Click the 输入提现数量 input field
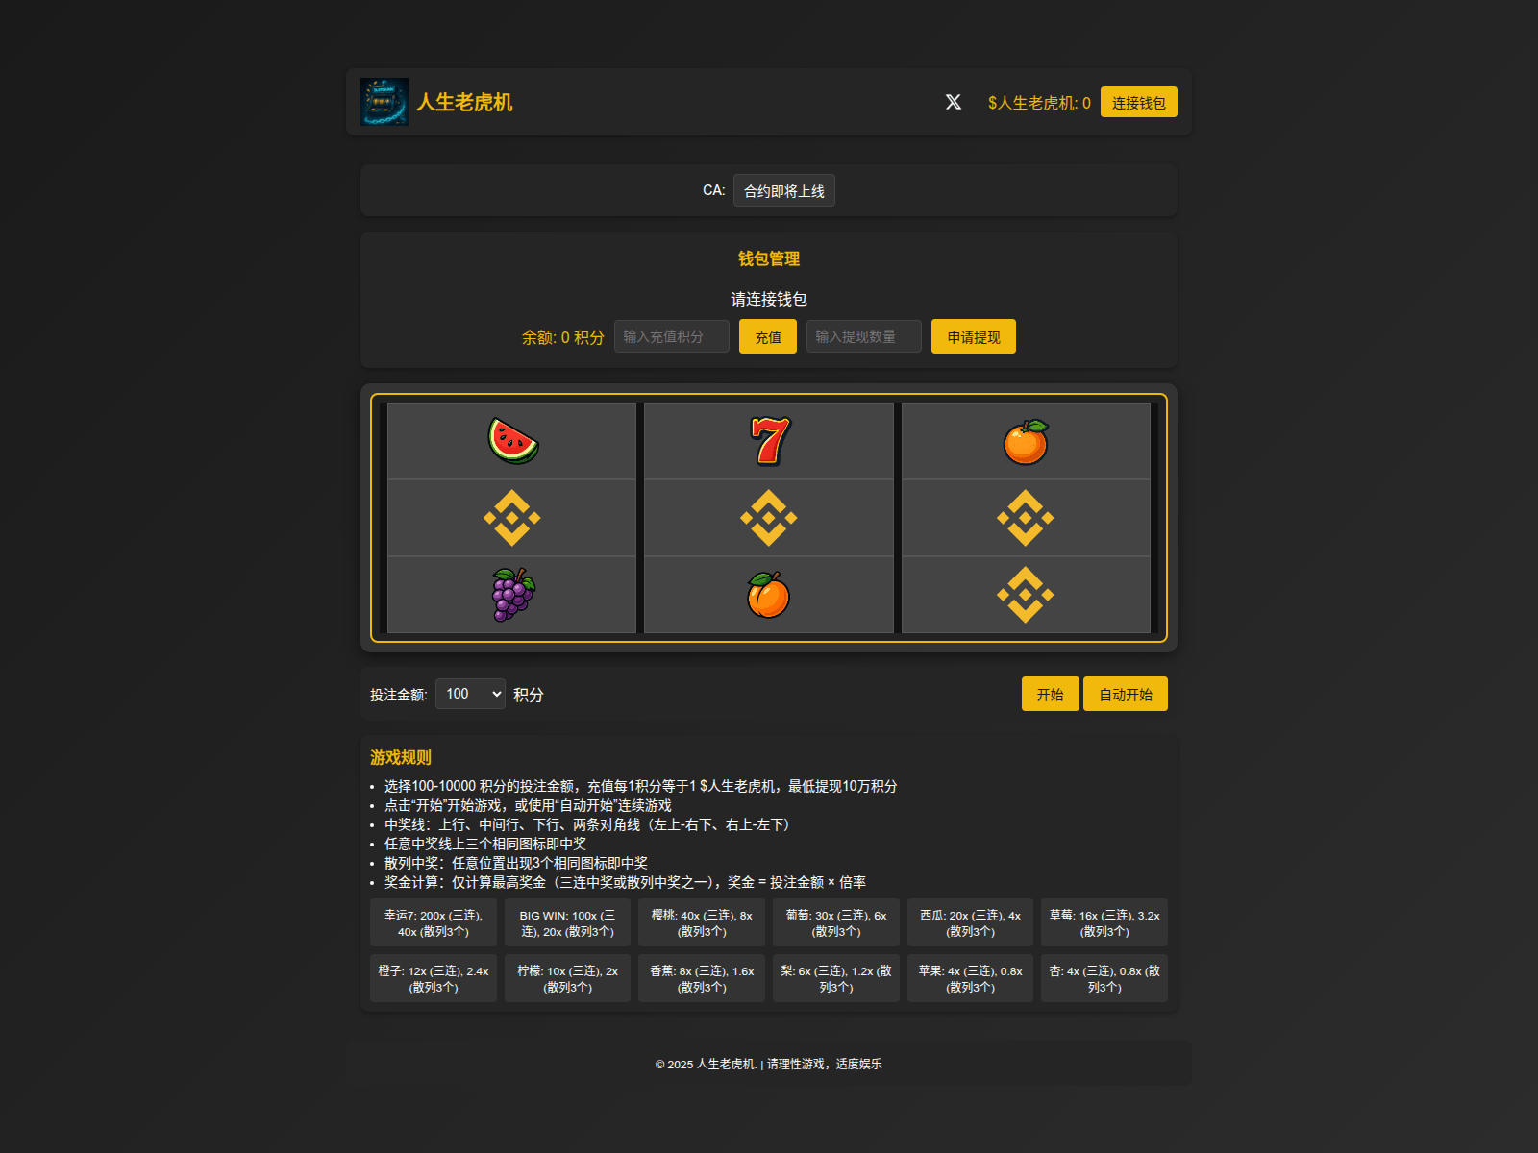 [x=863, y=336]
